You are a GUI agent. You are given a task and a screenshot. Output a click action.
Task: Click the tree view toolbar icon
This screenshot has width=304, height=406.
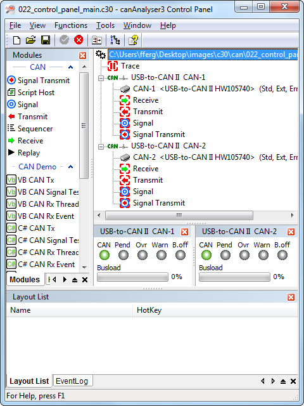pyautogui.click(x=115, y=40)
